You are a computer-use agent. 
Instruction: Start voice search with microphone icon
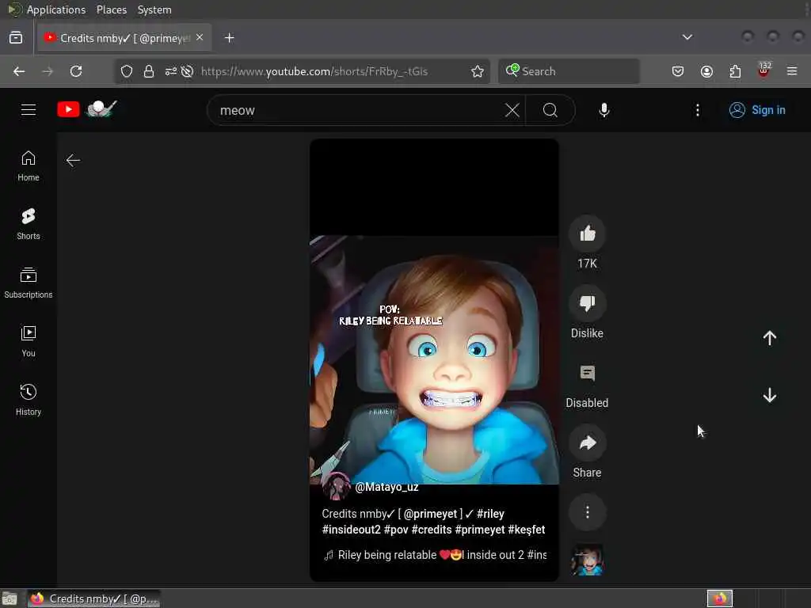(x=603, y=110)
